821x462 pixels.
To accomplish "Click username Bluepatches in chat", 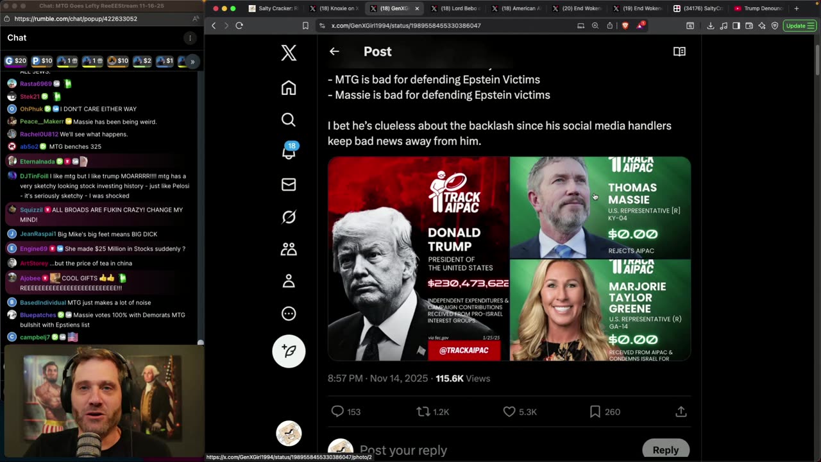I will click(x=38, y=315).
